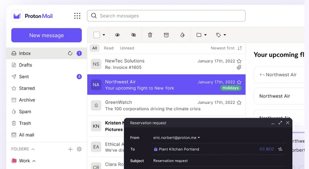The width and height of the screenshot is (309, 169).
Task: Open the Trash folder
Action: (x=47, y=123)
